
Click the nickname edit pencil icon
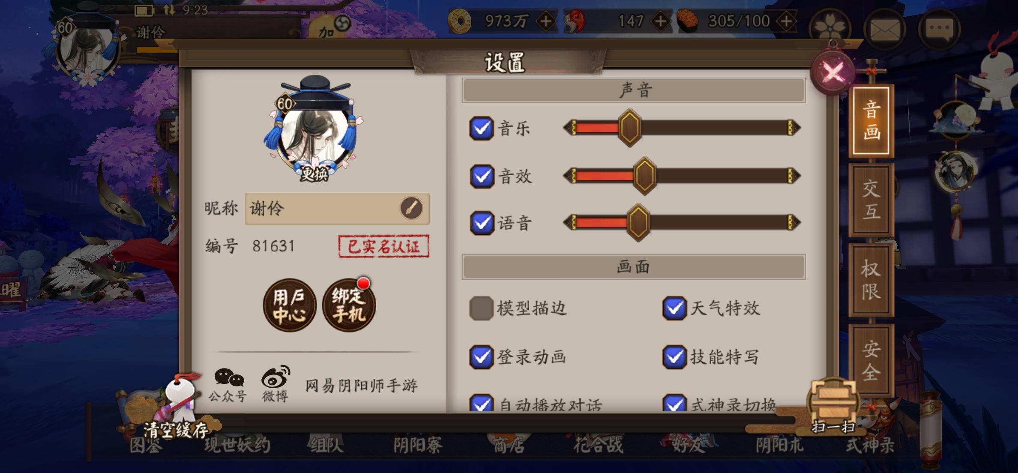(411, 209)
